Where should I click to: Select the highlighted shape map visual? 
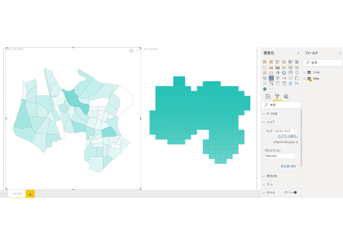point(271,78)
